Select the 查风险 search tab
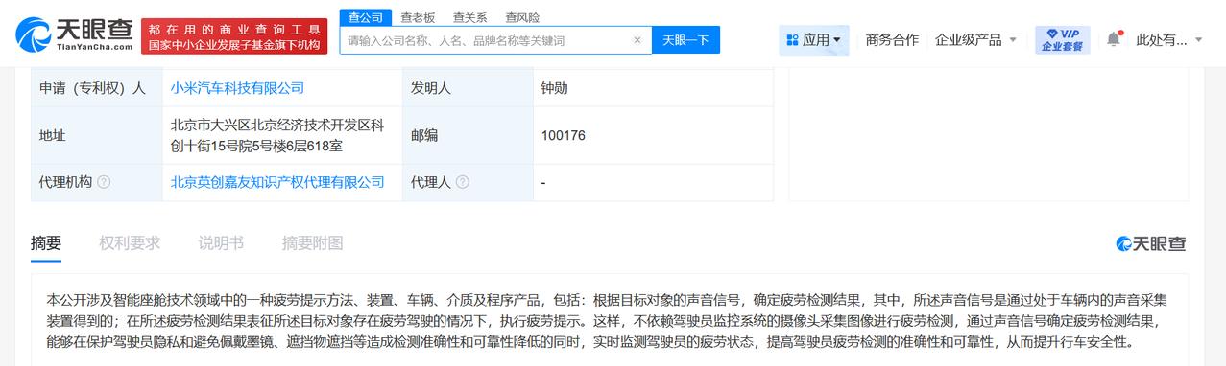 point(522,17)
